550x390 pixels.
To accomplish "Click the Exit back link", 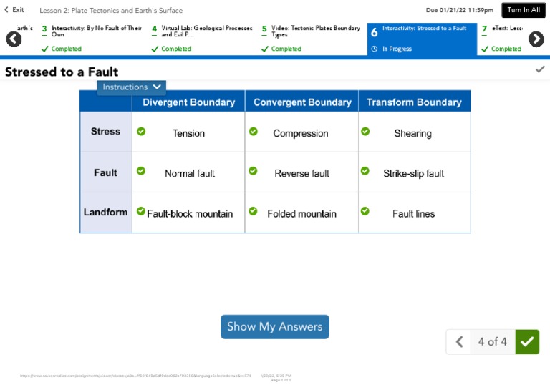I will [14, 10].
